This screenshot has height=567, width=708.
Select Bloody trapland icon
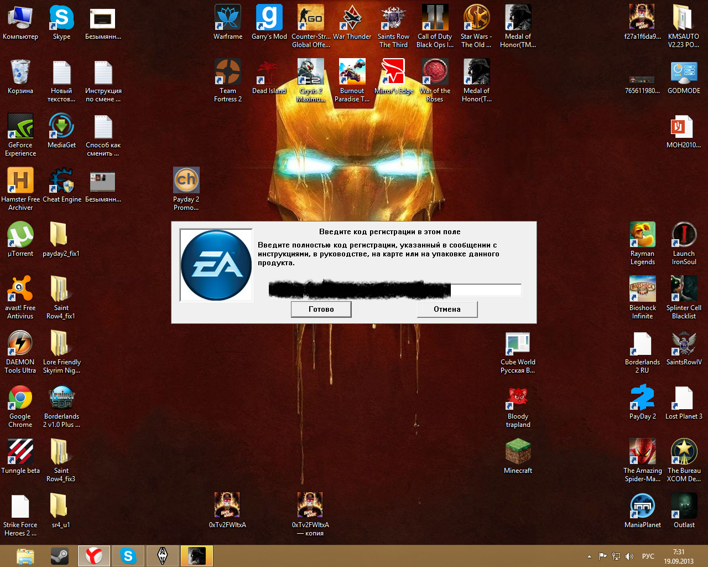[x=518, y=406]
